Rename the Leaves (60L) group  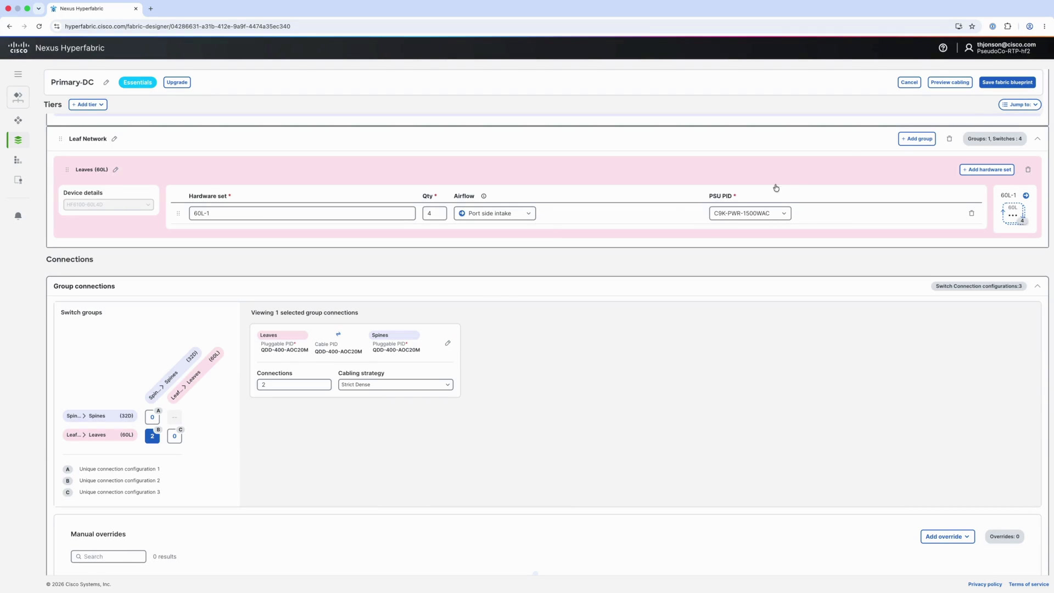click(x=115, y=170)
